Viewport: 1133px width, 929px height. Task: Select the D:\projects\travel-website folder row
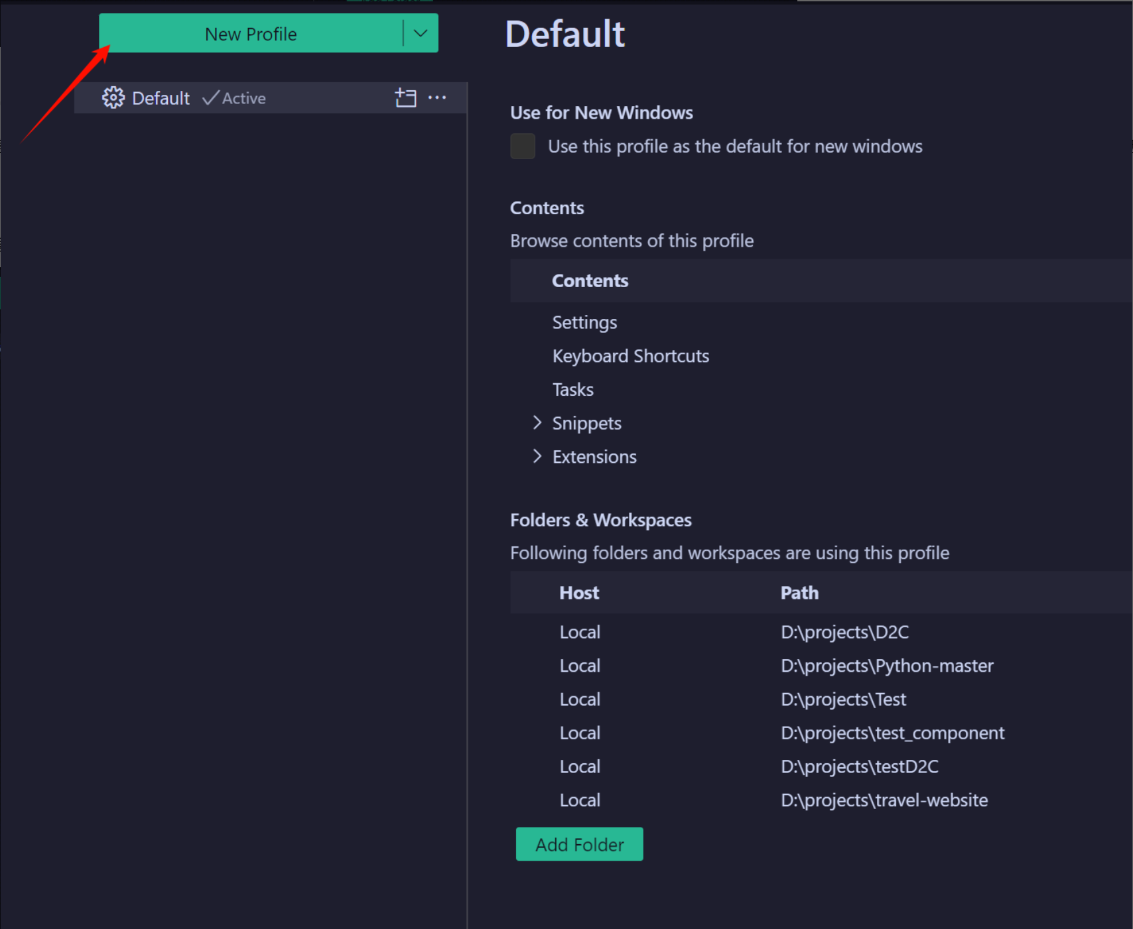point(884,800)
